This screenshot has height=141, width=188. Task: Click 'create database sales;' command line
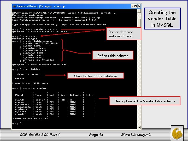pos(35,29)
